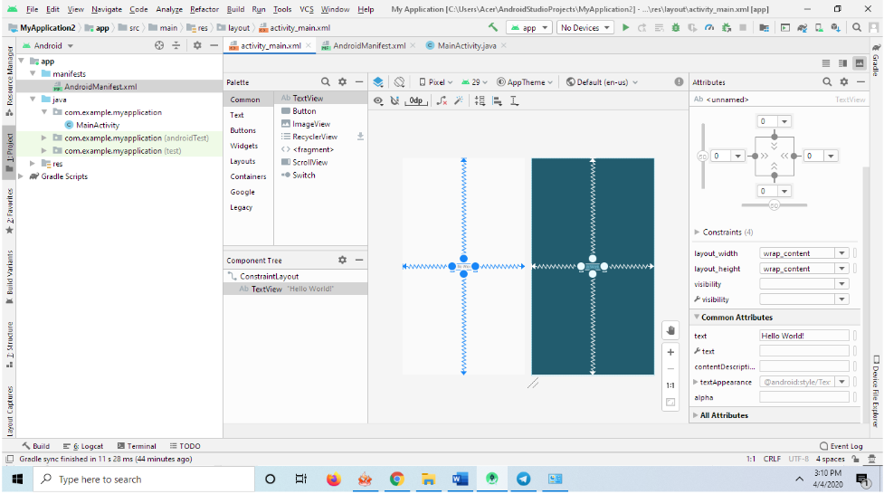This screenshot has width=884, height=494.
Task: Click the zoom in plus button
Action: coord(670,352)
